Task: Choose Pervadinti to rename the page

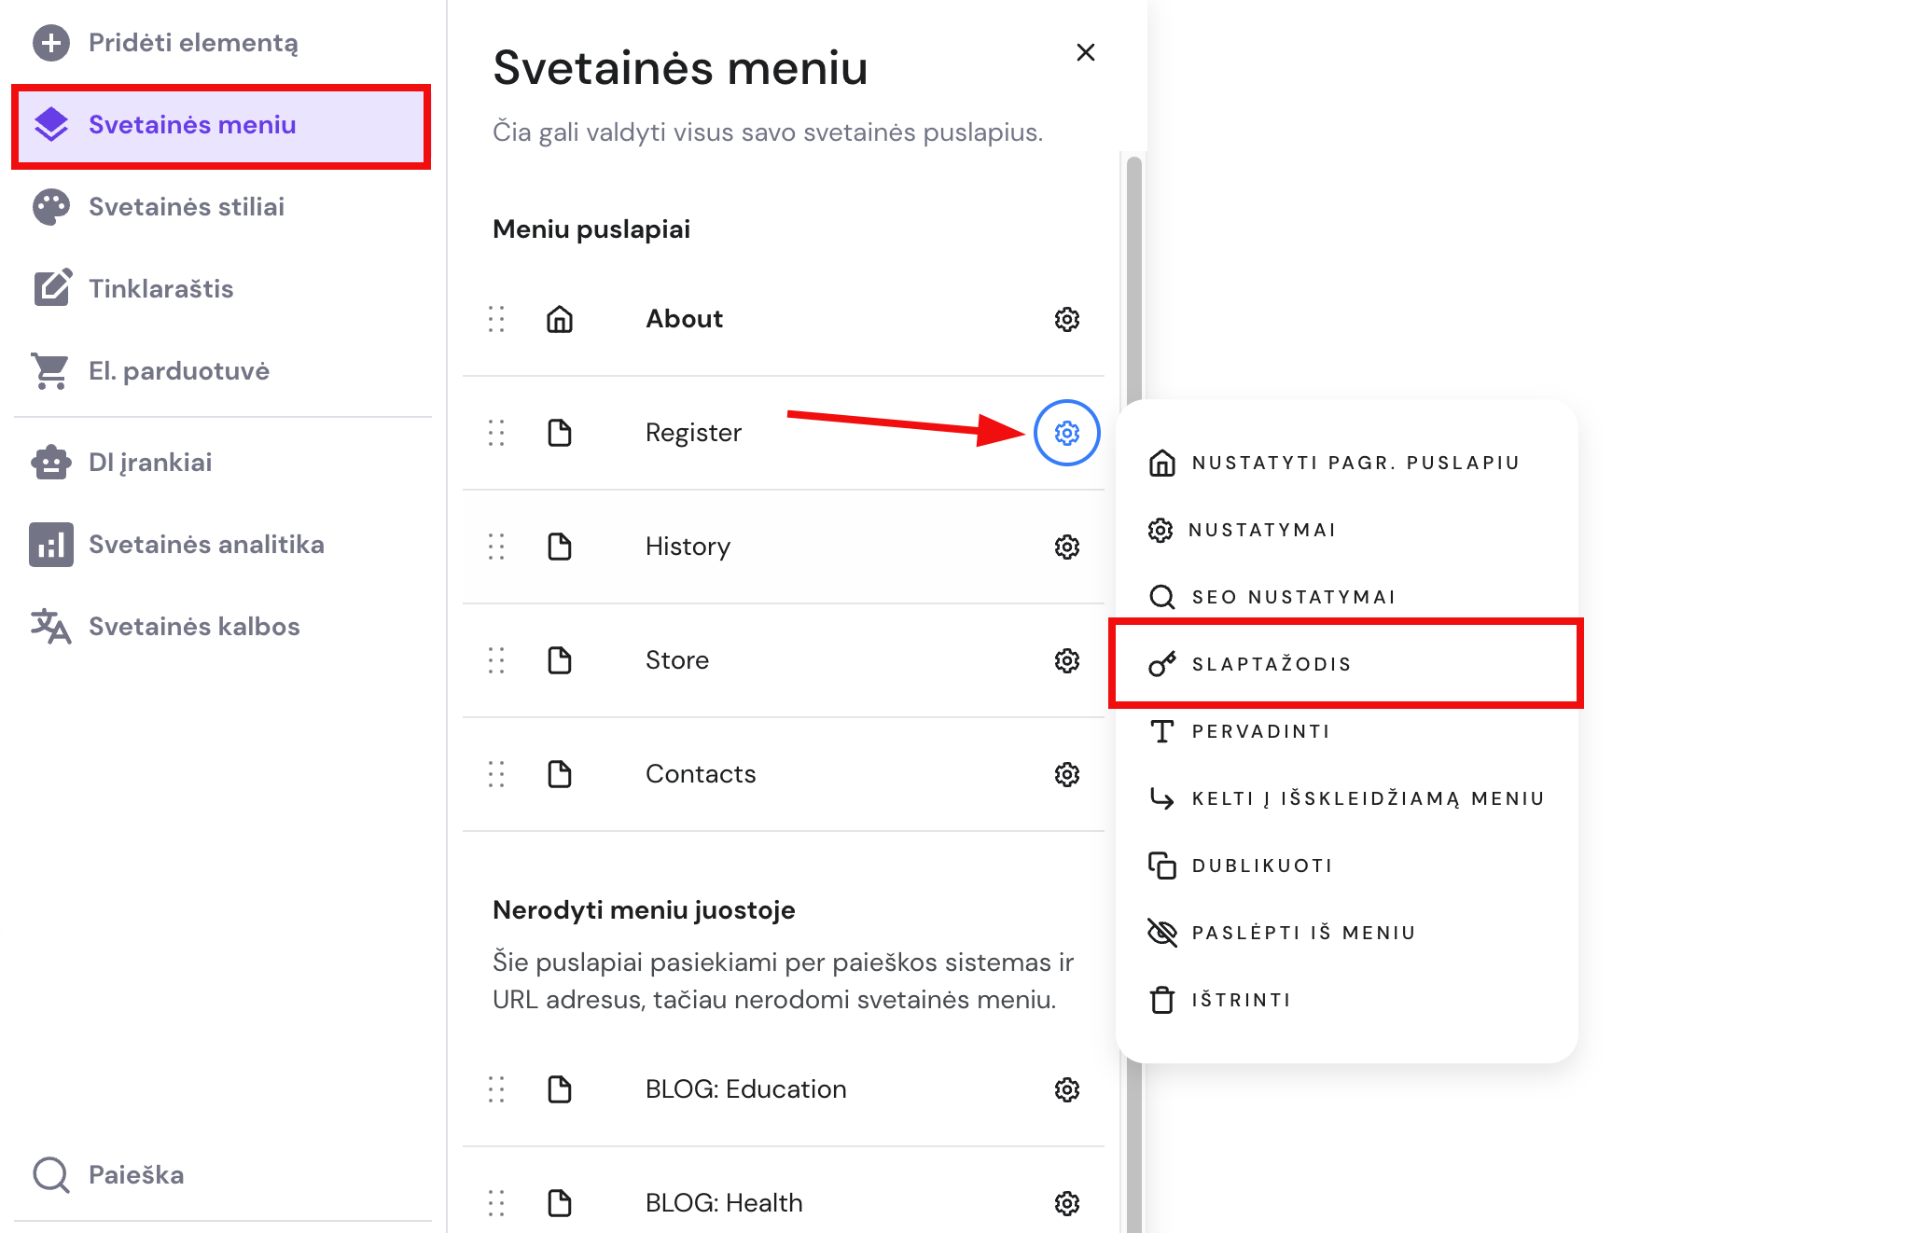Action: tap(1260, 730)
